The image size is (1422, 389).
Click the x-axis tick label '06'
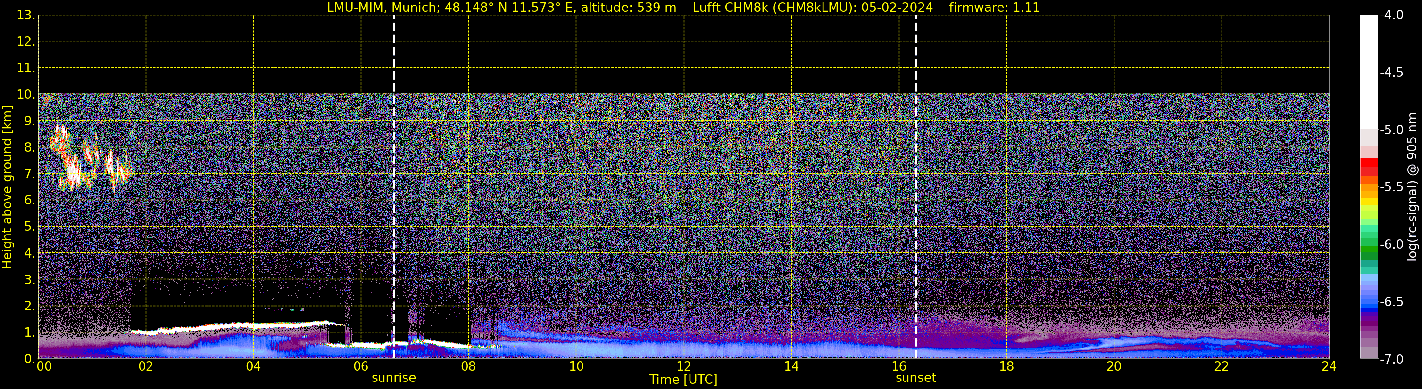click(361, 366)
